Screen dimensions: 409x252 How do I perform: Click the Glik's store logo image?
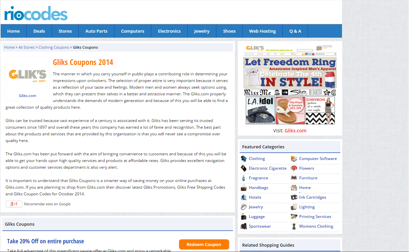(27, 76)
